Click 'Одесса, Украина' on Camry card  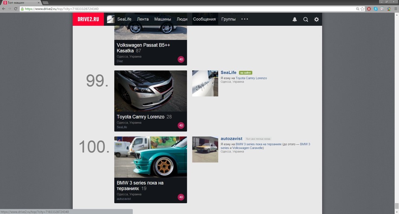[x=129, y=123]
